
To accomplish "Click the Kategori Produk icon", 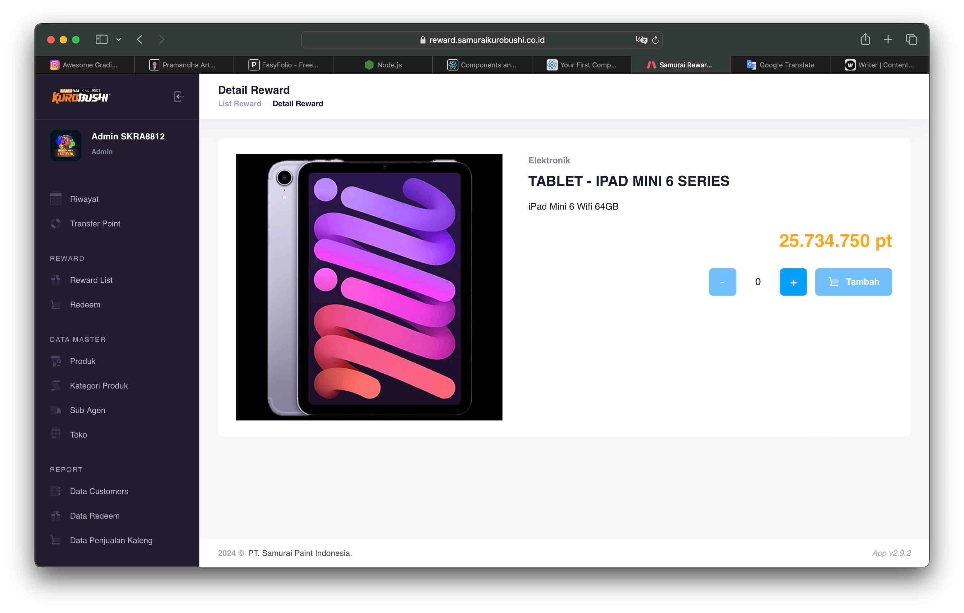I will point(56,386).
